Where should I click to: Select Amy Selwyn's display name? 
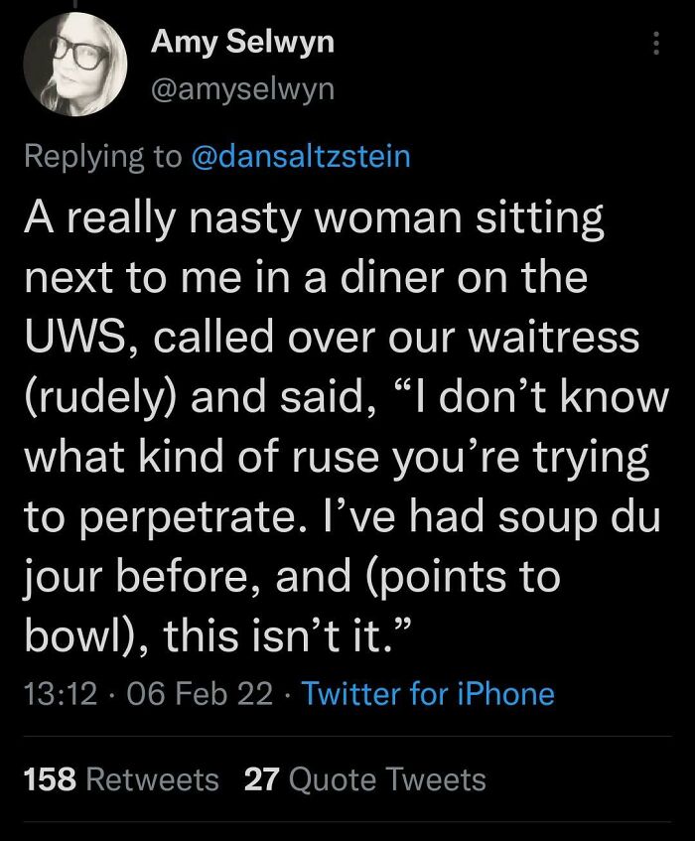pyautogui.click(x=242, y=43)
